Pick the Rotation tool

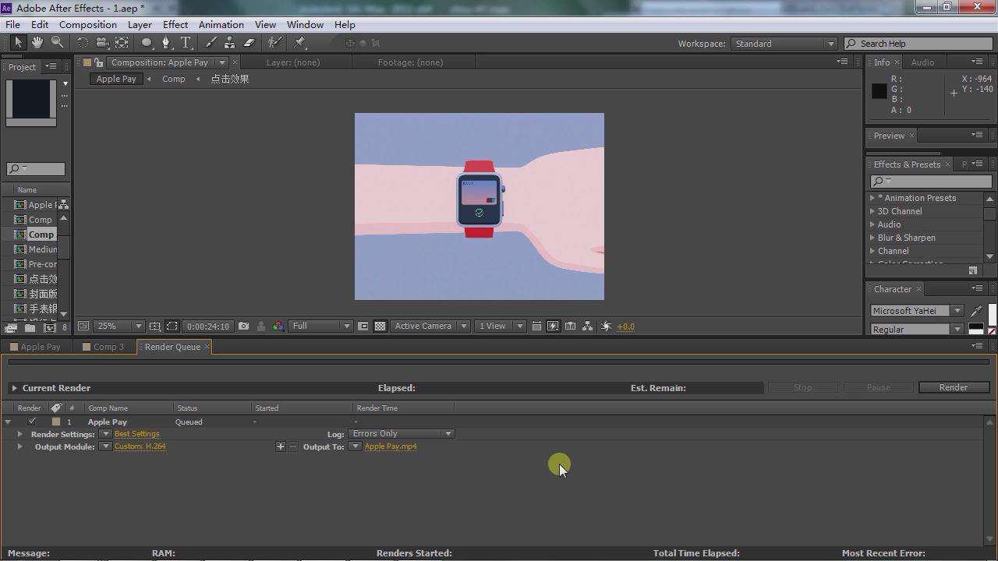click(x=82, y=43)
